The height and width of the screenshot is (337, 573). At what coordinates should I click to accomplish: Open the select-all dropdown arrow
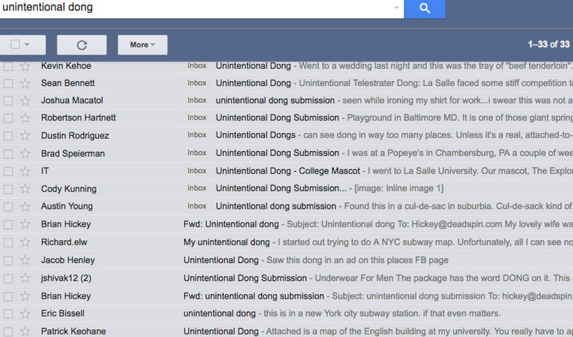coord(27,45)
